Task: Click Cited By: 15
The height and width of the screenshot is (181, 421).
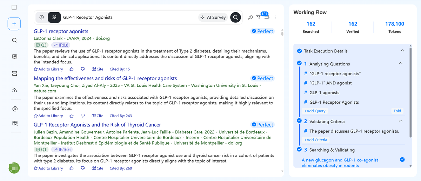Action: click(x=120, y=69)
